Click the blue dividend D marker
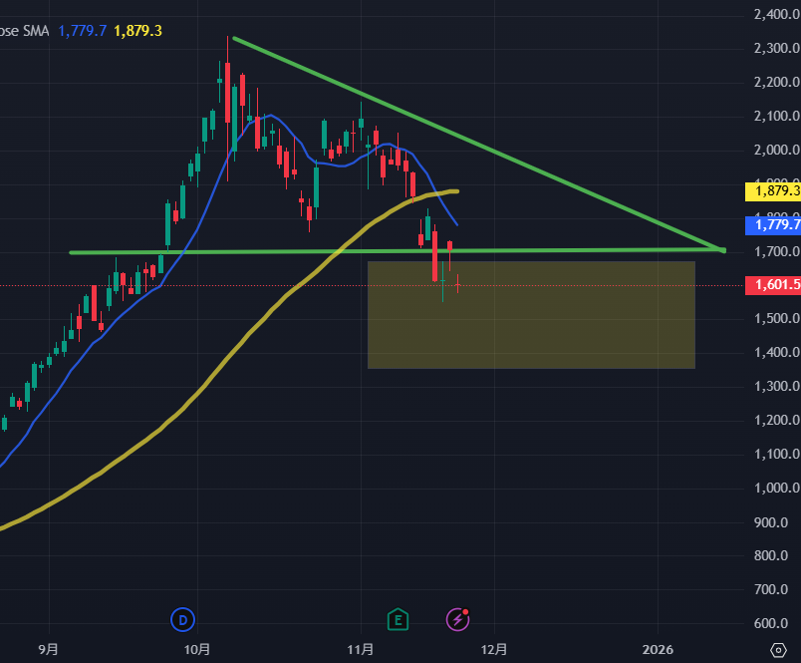801x663 pixels. tap(182, 620)
